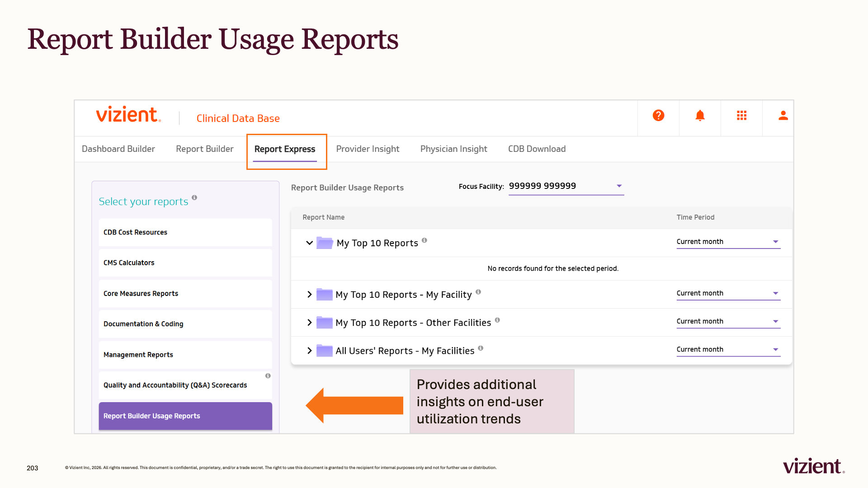Click info icon beside My Top 10 Reports
The image size is (868, 488).
tap(425, 240)
